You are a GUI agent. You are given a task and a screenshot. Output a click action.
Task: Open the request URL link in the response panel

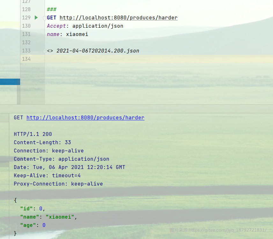(85, 117)
